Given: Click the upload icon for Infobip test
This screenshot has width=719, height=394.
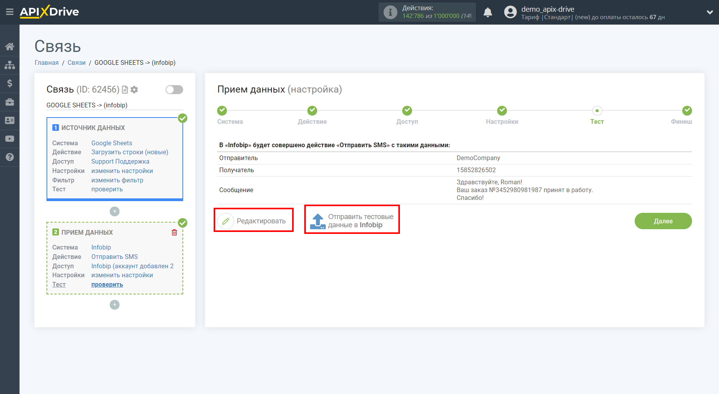Looking at the screenshot, I should click(x=318, y=221).
